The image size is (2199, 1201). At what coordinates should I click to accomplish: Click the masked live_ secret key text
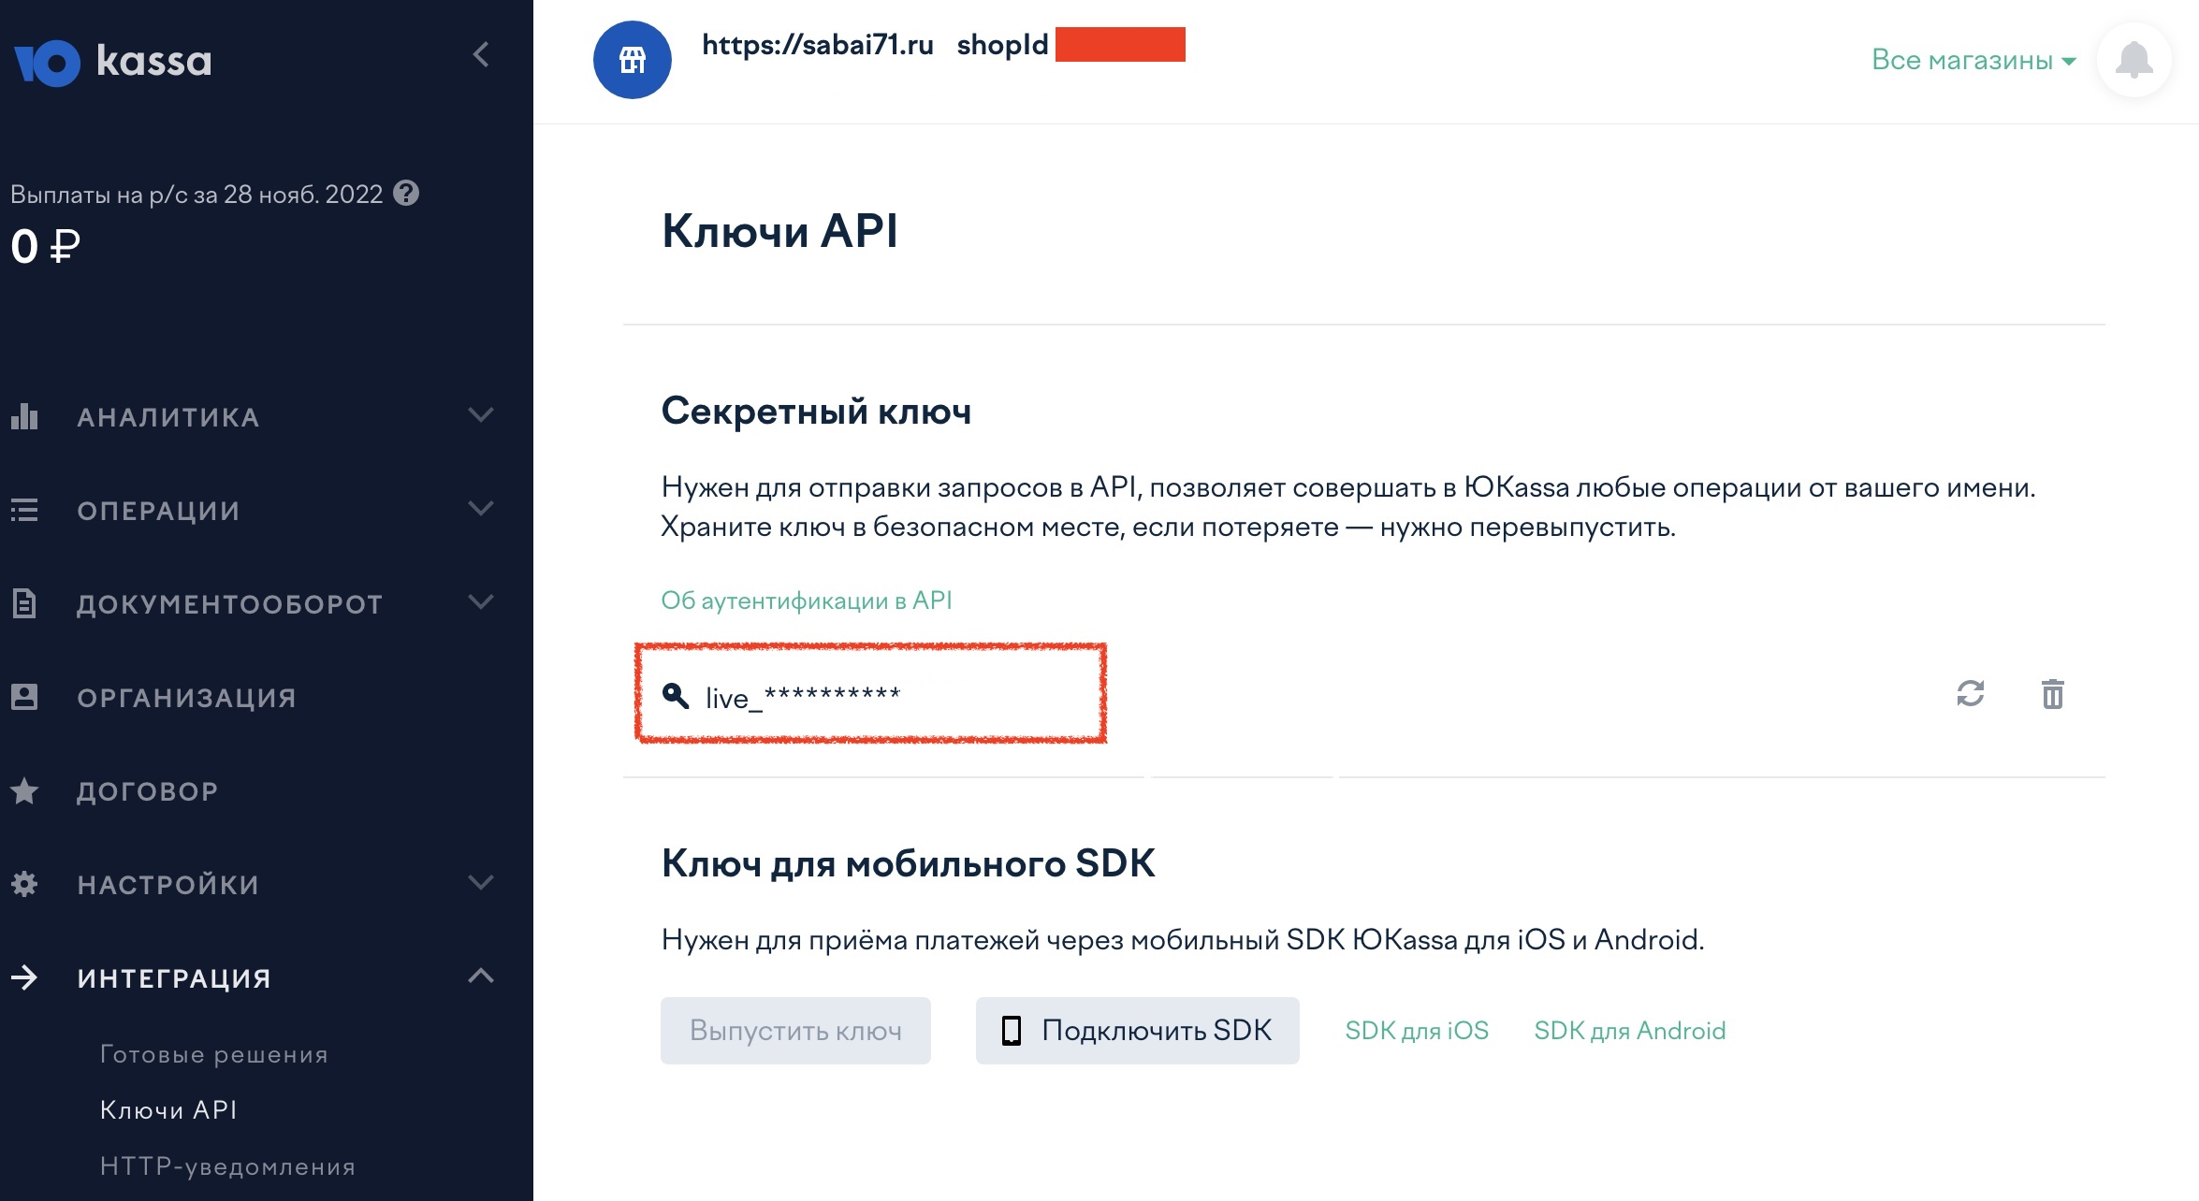[x=803, y=697]
